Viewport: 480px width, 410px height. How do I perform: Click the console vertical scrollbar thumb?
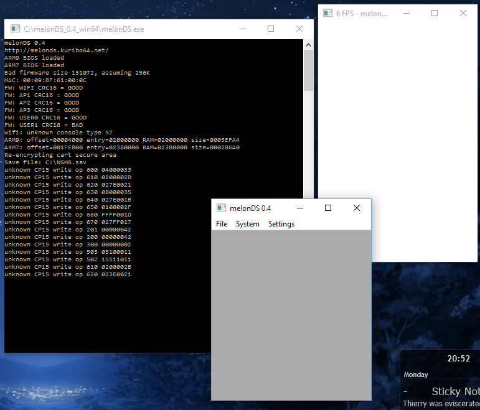(x=308, y=72)
